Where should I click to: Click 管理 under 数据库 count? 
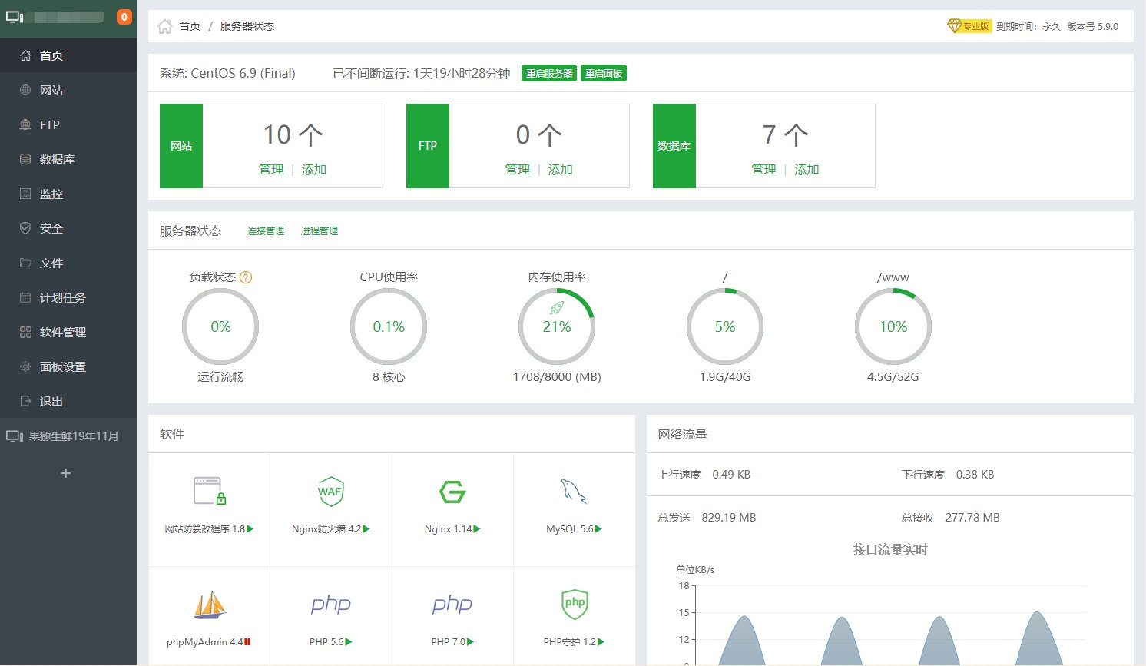(x=763, y=169)
